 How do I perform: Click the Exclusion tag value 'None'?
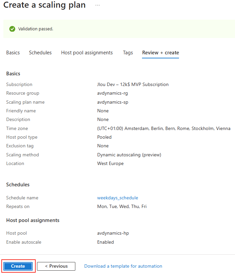coord(103,146)
